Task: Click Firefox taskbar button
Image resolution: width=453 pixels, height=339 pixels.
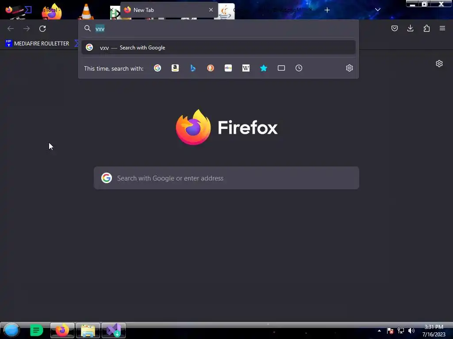Action: (62, 330)
